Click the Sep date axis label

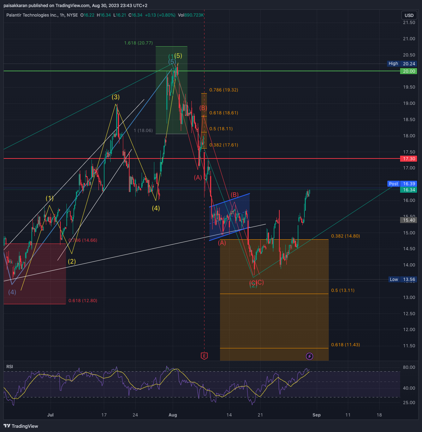(317, 415)
